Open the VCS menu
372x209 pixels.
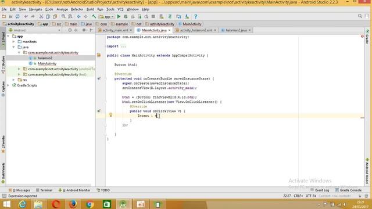(x=120, y=9)
